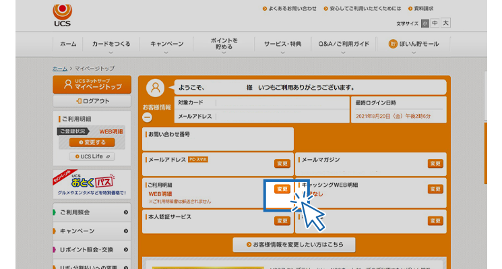Click 変更 in the bottom-right info panel

pyautogui.click(x=435, y=220)
